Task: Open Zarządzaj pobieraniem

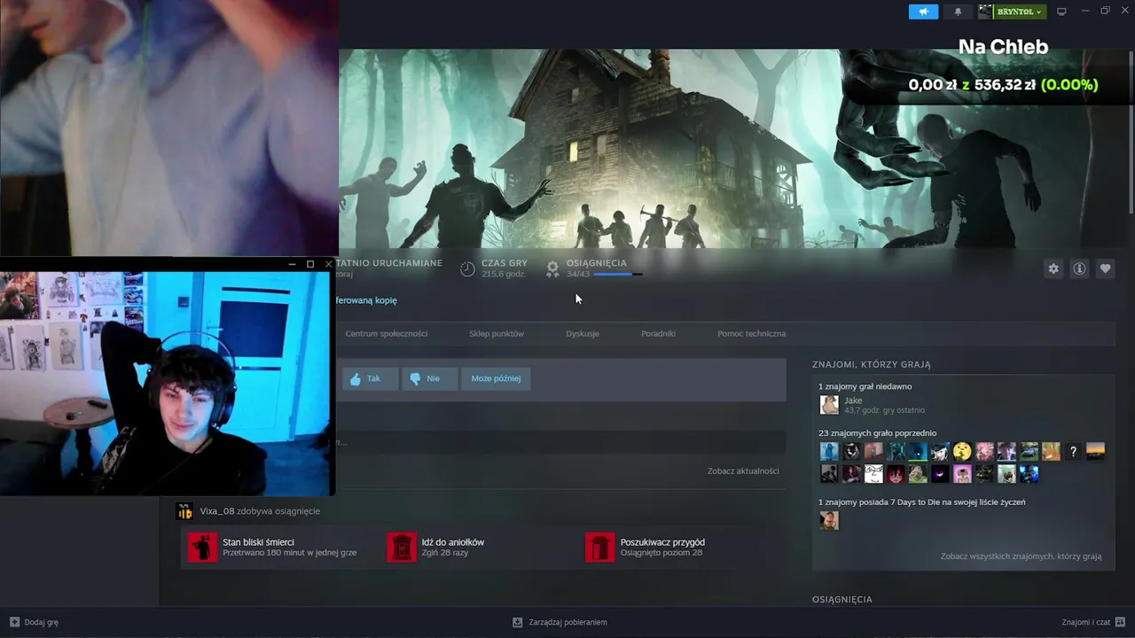Action: (560, 622)
